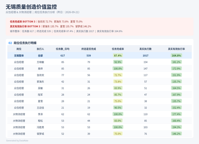Click the 194.3% effective execution badge
This screenshot has height=144, width=199.
pos(176,127)
